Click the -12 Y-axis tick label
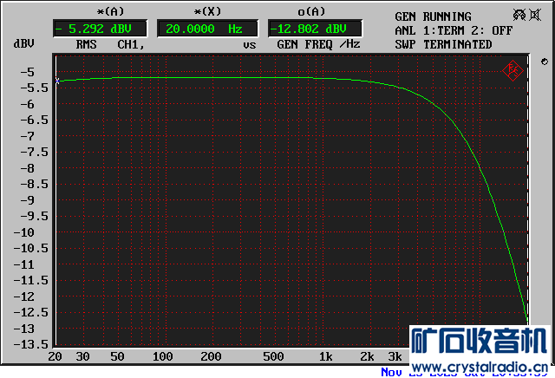Image resolution: width=555 pixels, height=378 pixels. tap(23, 297)
